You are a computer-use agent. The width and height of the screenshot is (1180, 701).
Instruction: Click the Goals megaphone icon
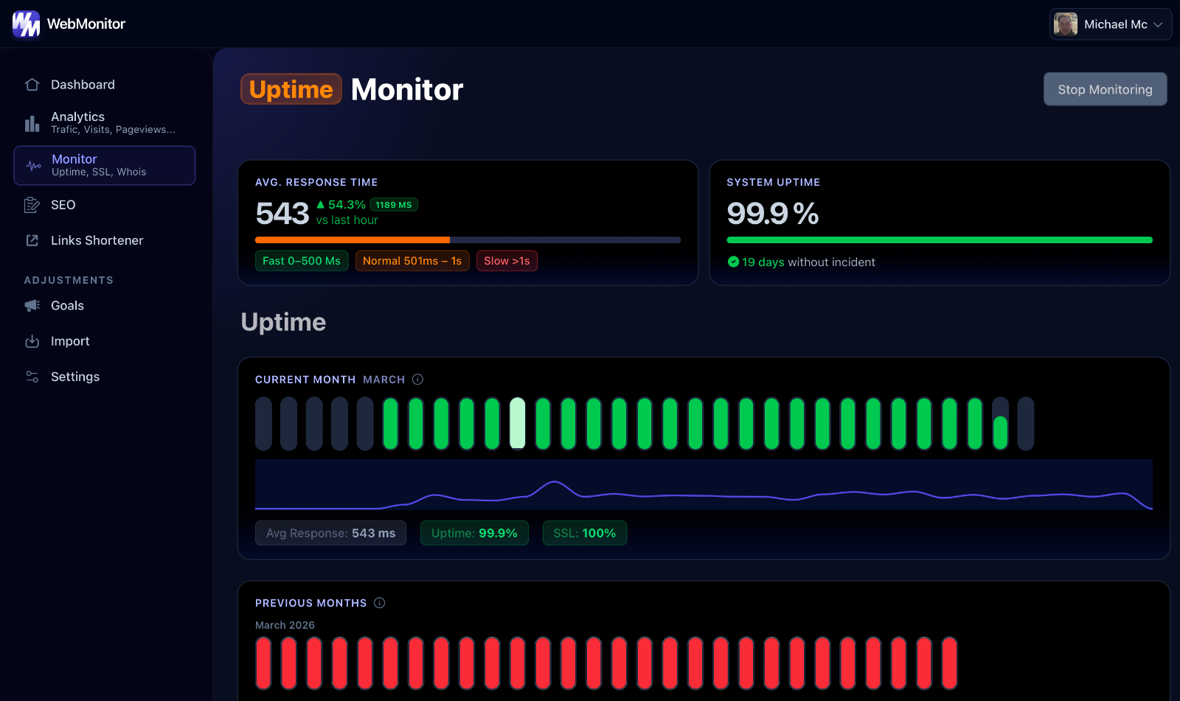[32, 305]
